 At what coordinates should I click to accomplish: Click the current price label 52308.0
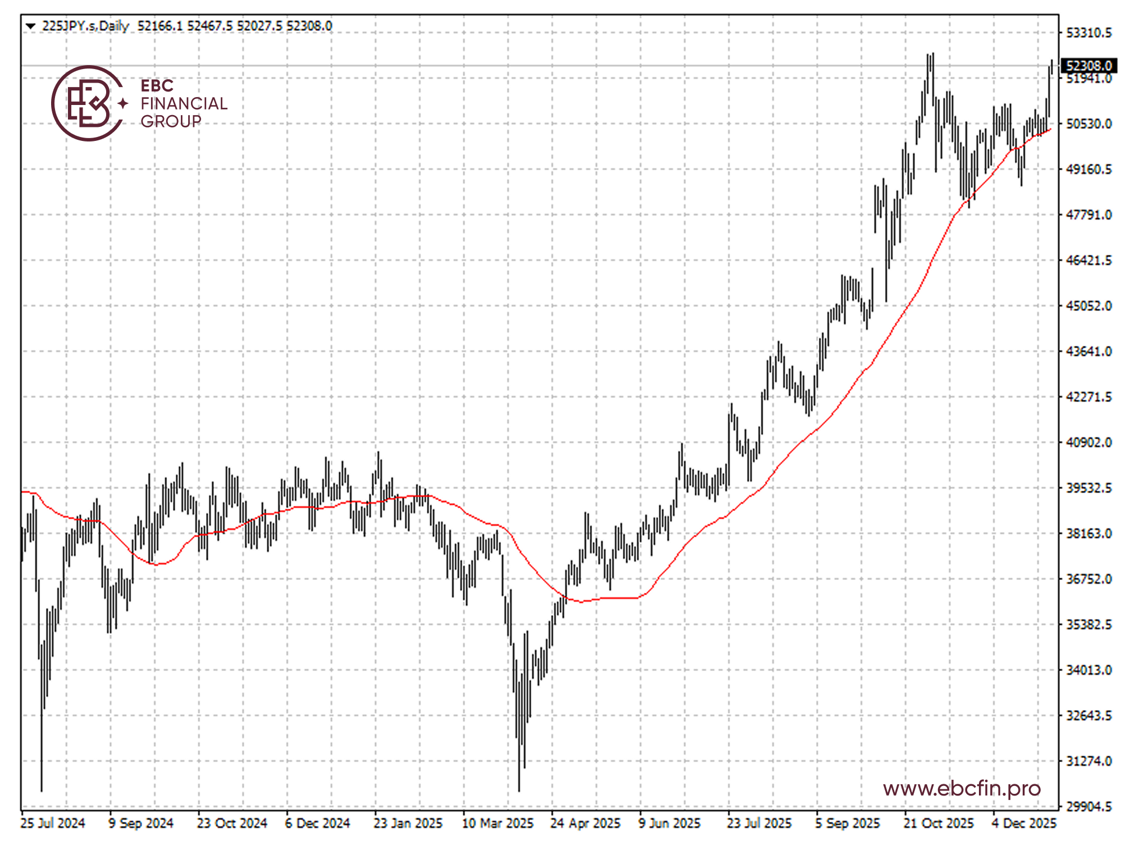1088,66
